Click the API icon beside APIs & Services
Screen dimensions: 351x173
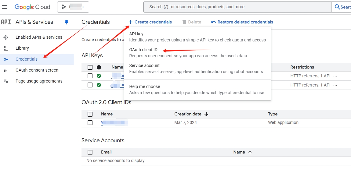point(6,22)
